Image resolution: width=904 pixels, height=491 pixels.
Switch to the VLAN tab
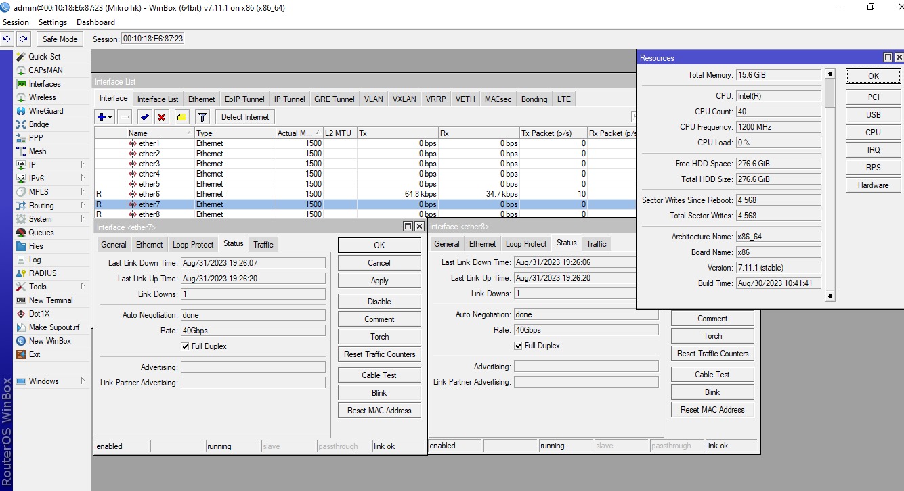(x=373, y=99)
